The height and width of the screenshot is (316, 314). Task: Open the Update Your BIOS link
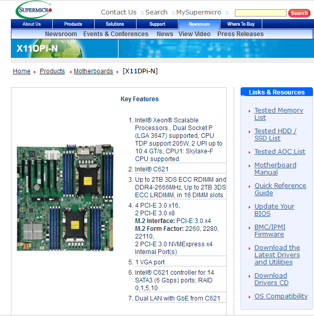274,210
